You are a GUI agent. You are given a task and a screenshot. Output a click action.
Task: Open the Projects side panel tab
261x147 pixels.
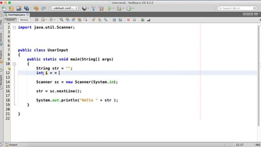pos(1,56)
